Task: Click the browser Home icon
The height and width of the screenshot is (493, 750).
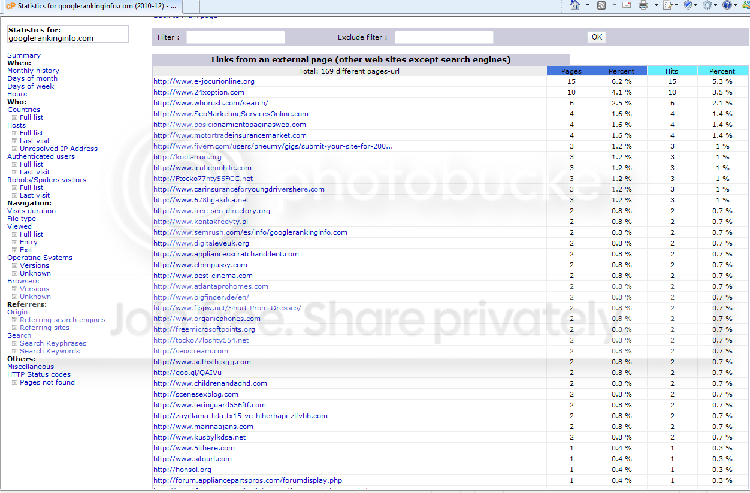Action: (575, 5)
